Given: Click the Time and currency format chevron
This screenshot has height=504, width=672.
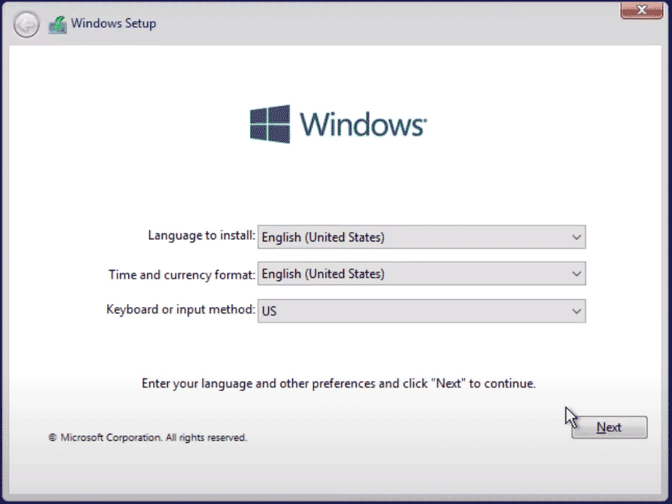Looking at the screenshot, I should 577,274.
